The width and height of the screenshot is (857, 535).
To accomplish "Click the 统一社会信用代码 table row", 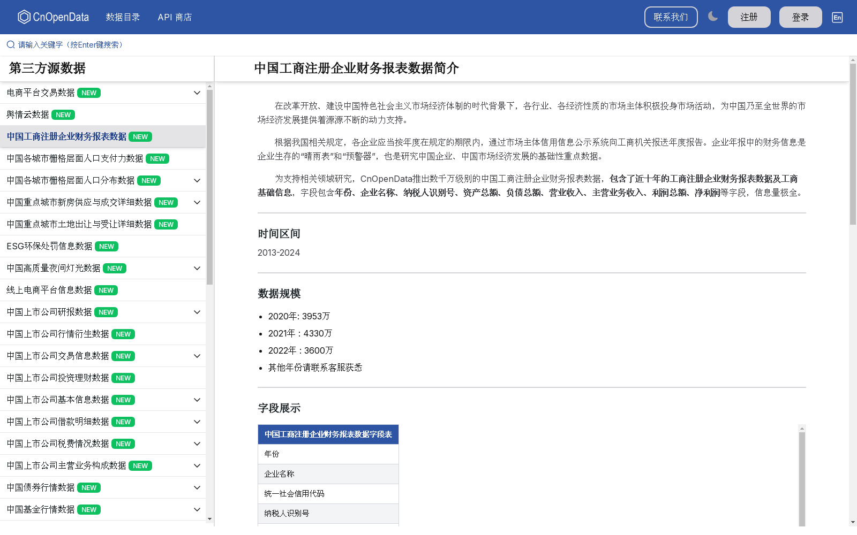I will (x=328, y=493).
